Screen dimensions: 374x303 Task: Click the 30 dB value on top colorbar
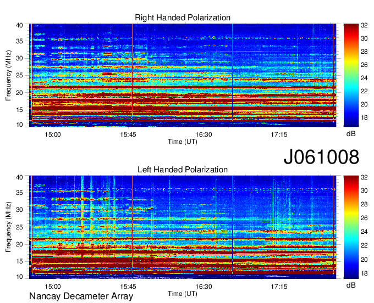[364, 38]
